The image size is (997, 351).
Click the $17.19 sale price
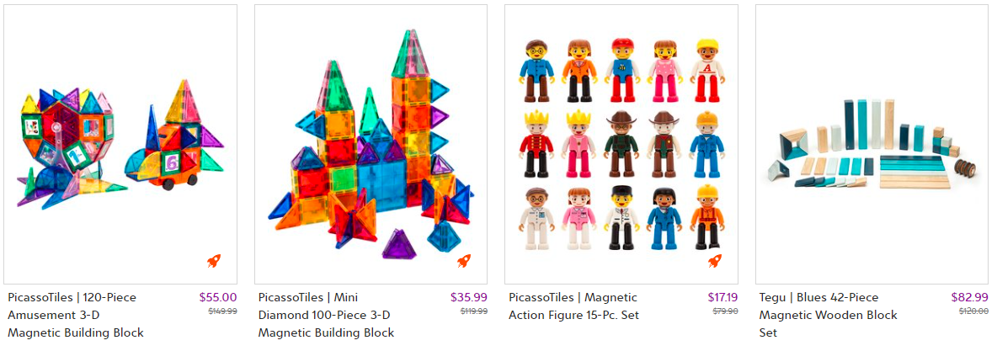click(723, 297)
